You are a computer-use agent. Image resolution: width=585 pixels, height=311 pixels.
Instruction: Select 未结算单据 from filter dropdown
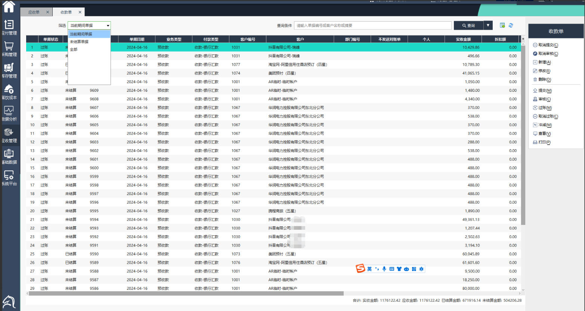79,42
